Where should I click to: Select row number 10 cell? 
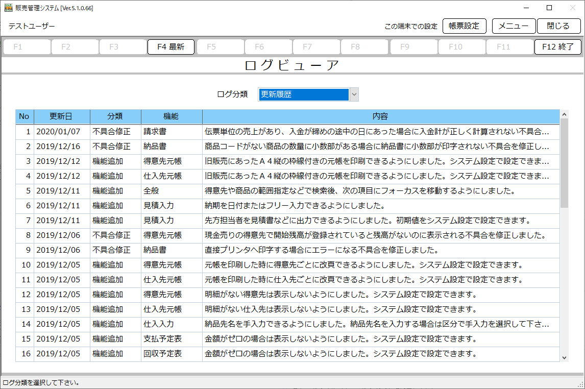coord(25,265)
